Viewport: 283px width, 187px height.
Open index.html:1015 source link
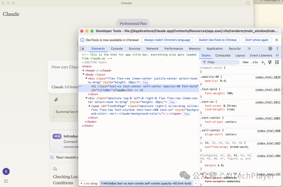tap(268, 90)
